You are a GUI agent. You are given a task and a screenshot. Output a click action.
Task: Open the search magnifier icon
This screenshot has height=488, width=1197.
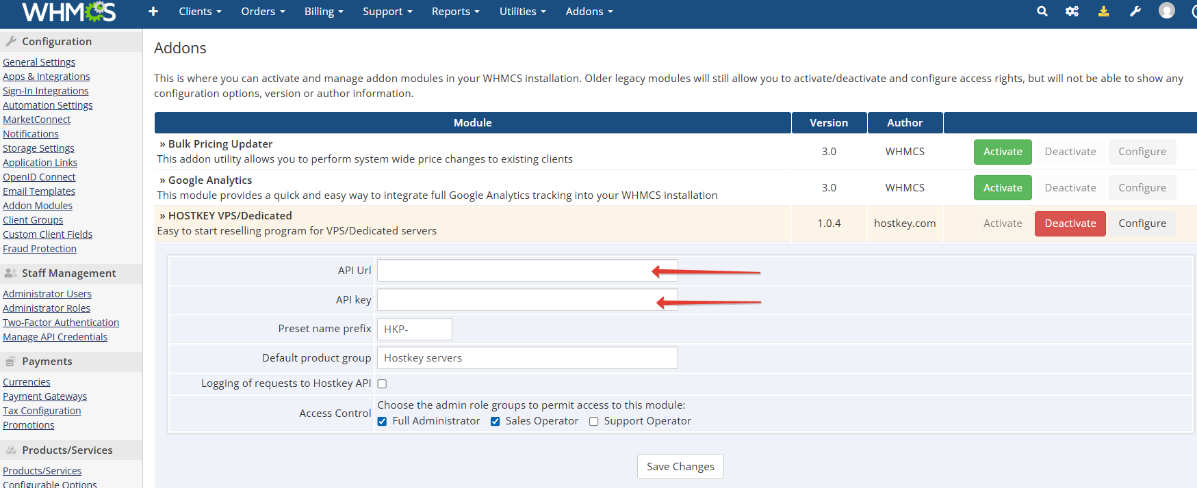pos(1042,12)
